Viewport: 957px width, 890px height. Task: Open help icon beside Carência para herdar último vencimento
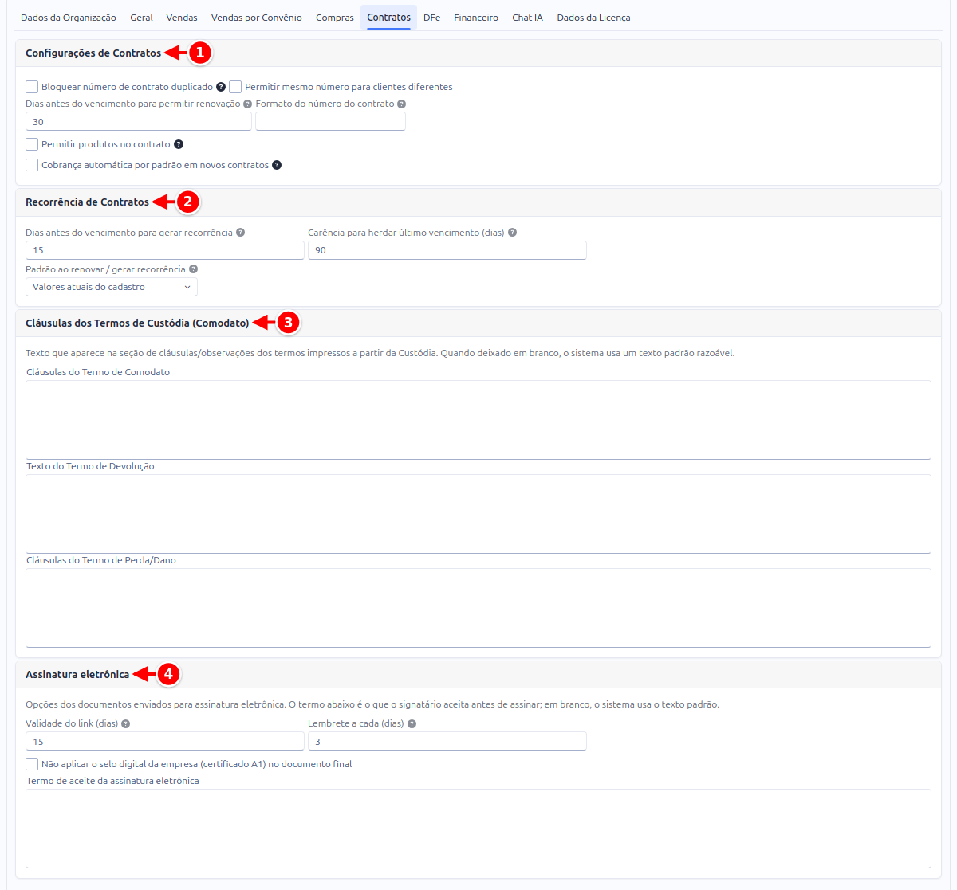click(512, 233)
